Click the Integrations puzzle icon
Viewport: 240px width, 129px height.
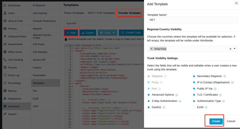point(5,98)
